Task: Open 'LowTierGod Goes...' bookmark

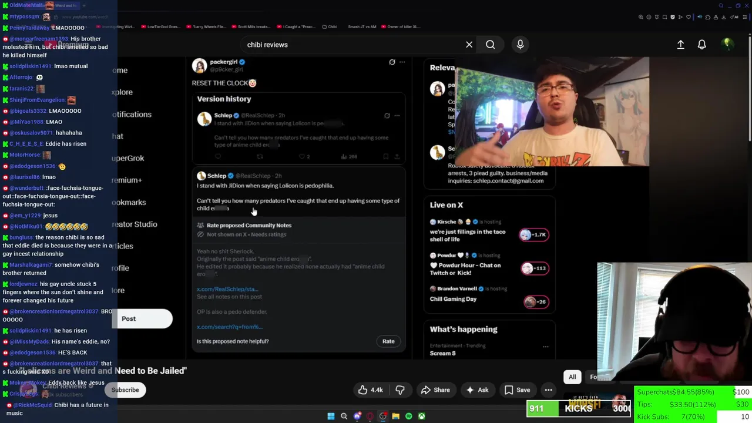Action: click(160, 26)
